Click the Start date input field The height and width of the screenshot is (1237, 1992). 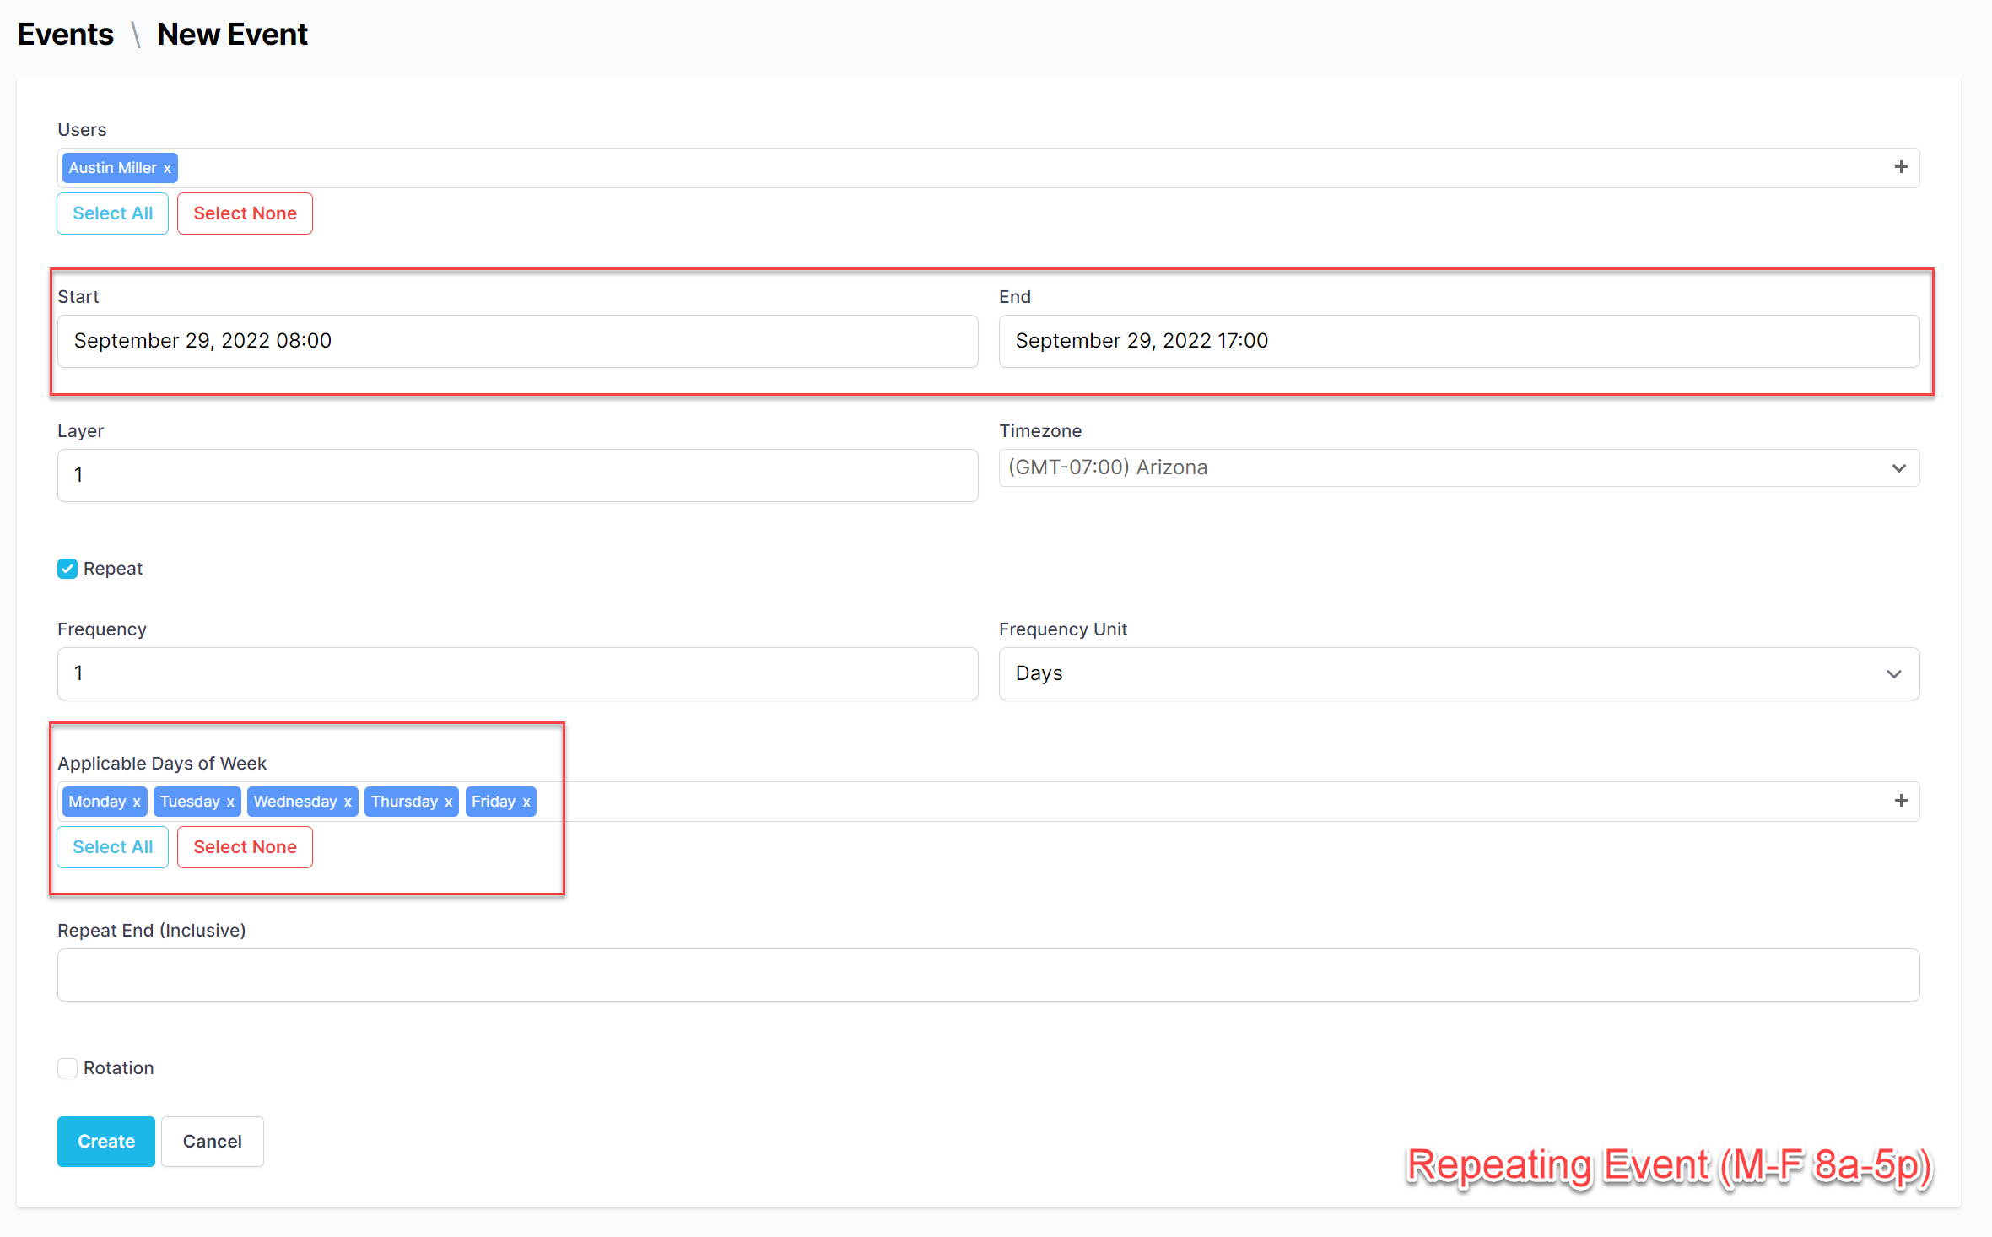[517, 341]
